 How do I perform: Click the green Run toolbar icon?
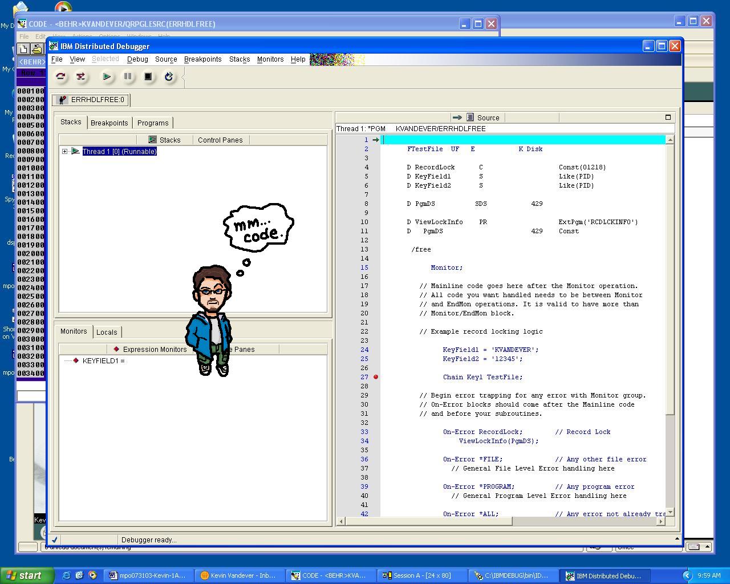click(107, 76)
